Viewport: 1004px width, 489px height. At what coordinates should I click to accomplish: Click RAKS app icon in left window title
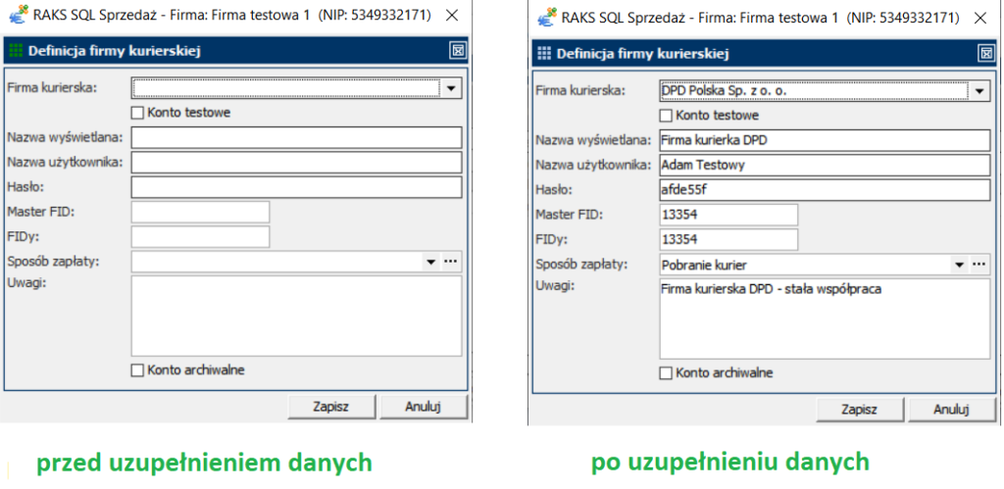coord(19,15)
